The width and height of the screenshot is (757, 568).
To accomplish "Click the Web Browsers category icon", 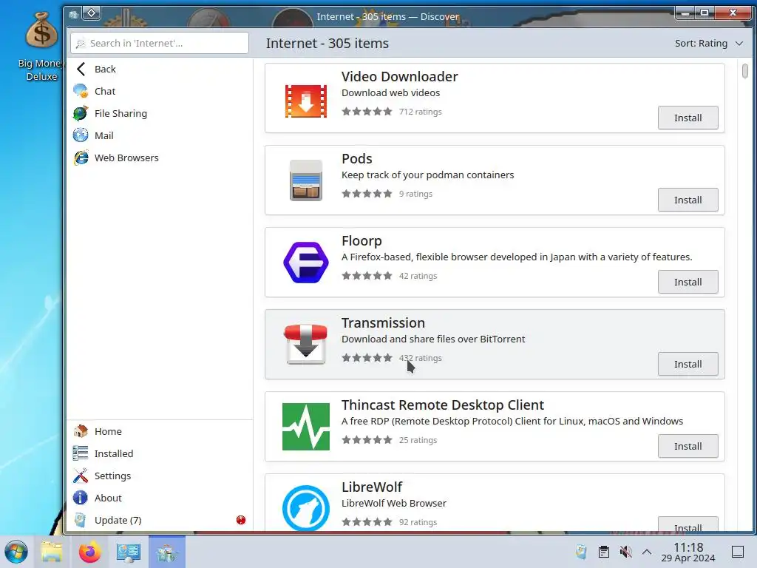I will click(x=81, y=158).
